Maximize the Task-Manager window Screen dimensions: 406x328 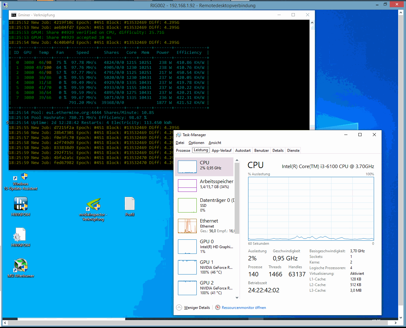click(x=360, y=135)
